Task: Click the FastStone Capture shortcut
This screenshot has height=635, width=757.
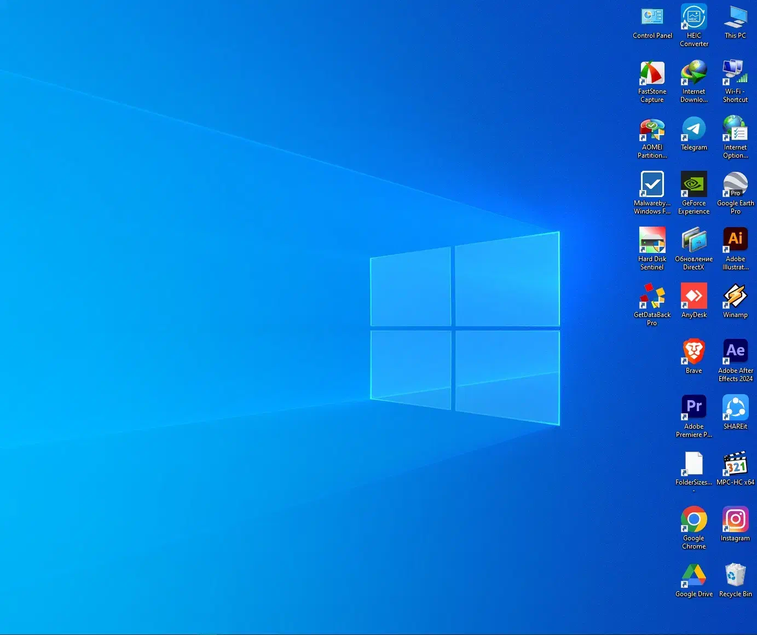Action: coord(652,74)
